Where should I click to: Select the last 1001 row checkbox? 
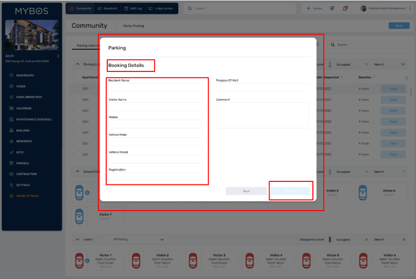74,154
